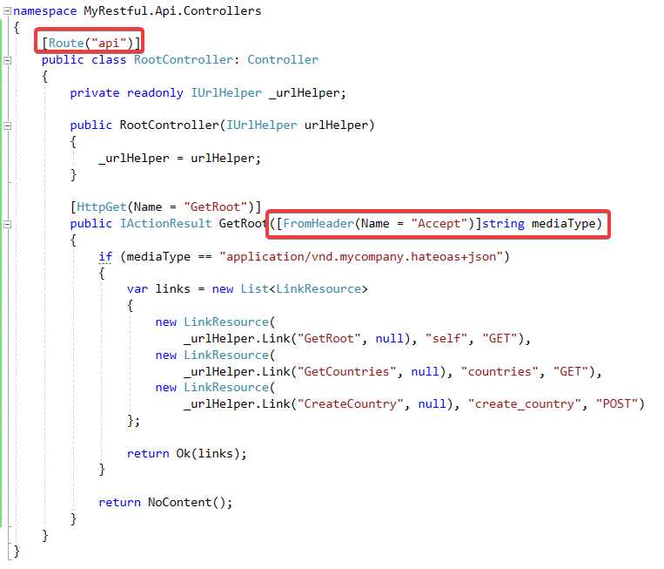This screenshot has width=664, height=569.
Task: Place cursor on FromHeader attribute
Action: pyautogui.click(x=318, y=223)
